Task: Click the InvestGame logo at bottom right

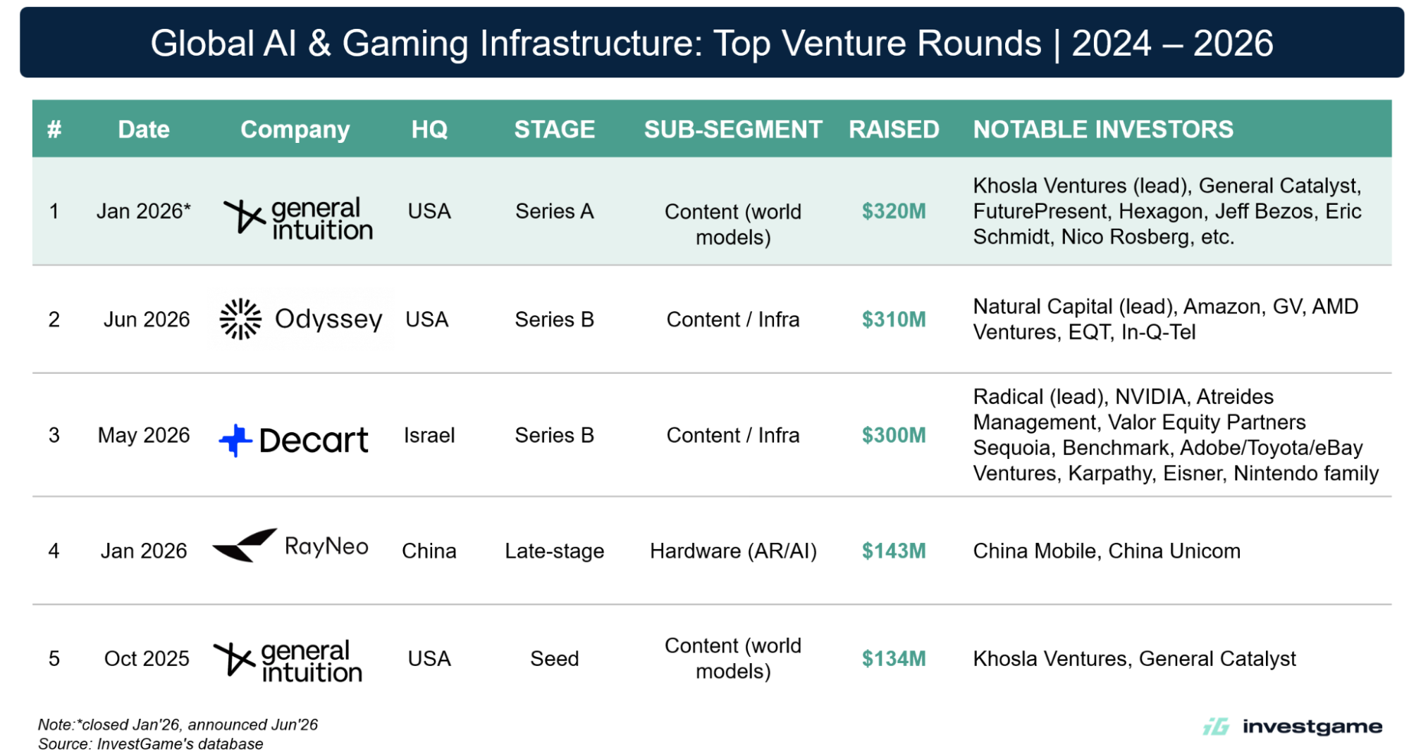Action: 1293,727
